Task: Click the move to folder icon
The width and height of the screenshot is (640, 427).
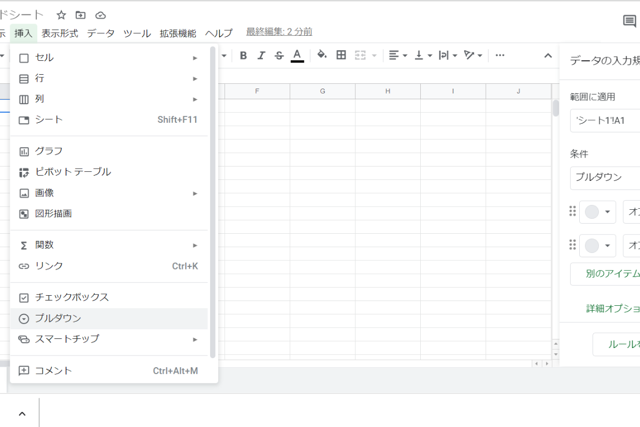Action: point(81,15)
